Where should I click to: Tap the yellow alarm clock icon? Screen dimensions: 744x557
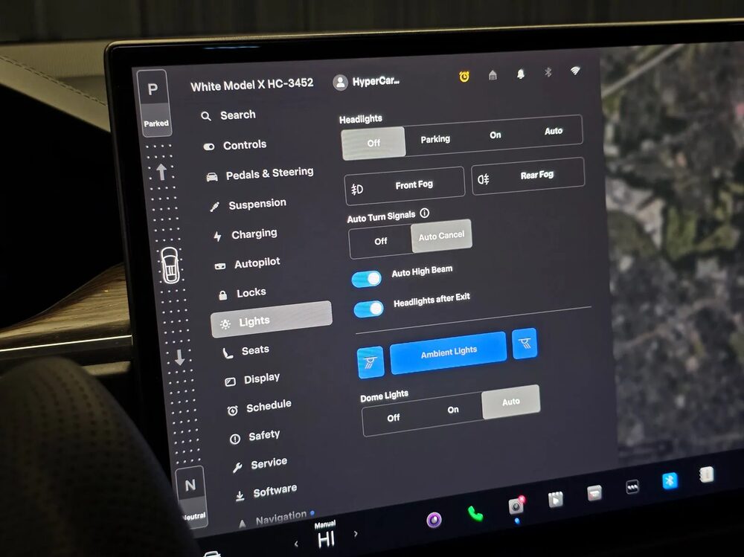click(x=464, y=76)
